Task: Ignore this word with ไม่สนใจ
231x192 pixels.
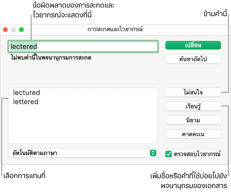Action: 193,92
